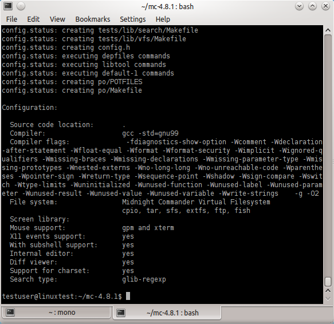Click the second up arrow above the down arrow
Image resolution: width=334 pixels, height=324 pixels.
[328, 291]
